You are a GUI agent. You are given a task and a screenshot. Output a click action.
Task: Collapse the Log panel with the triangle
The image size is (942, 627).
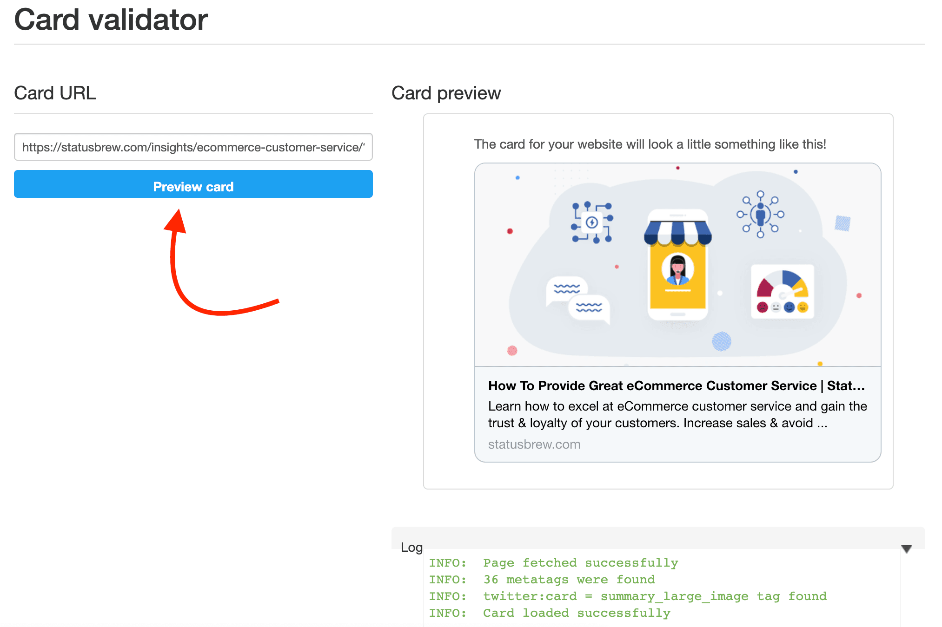[906, 549]
